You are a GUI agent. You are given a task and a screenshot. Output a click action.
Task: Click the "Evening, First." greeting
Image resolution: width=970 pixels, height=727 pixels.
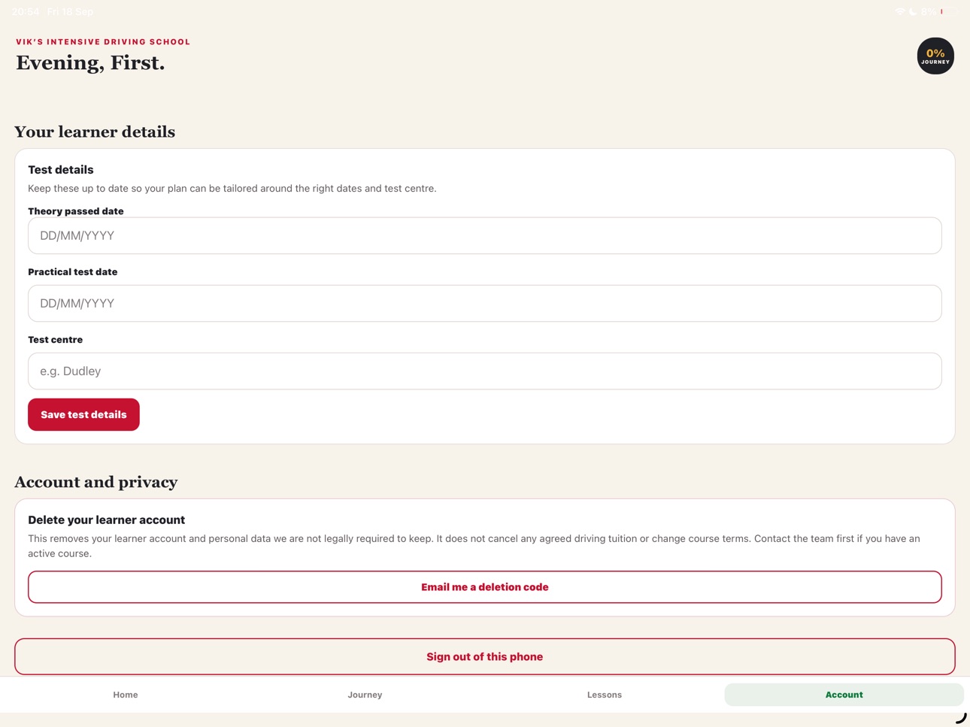(90, 63)
